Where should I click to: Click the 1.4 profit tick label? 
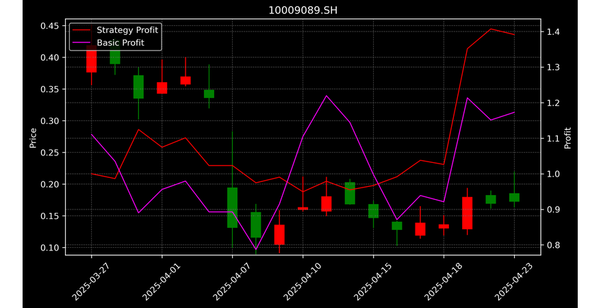click(553, 31)
